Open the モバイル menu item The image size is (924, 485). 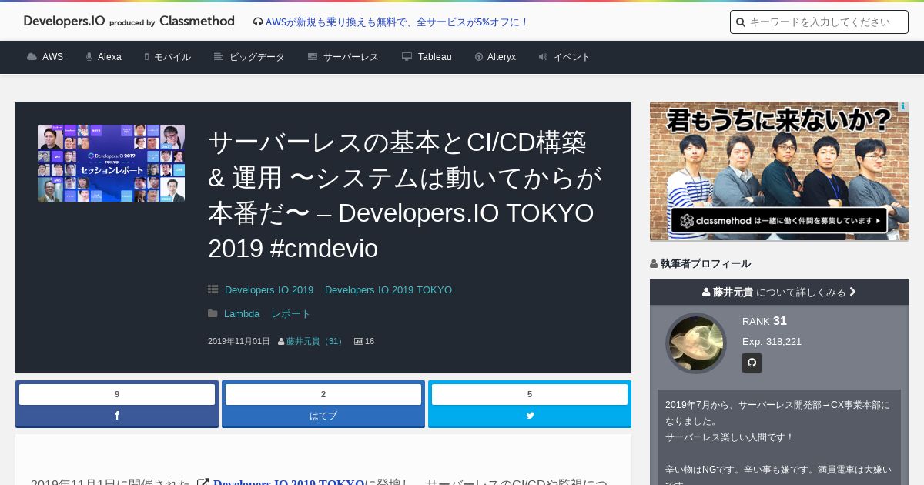167,57
